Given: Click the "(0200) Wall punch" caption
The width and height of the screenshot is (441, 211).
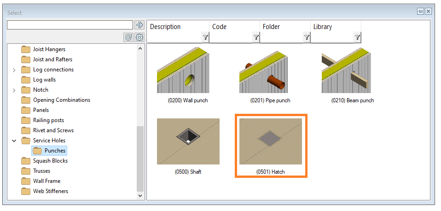Looking at the screenshot, I should click(x=187, y=100).
